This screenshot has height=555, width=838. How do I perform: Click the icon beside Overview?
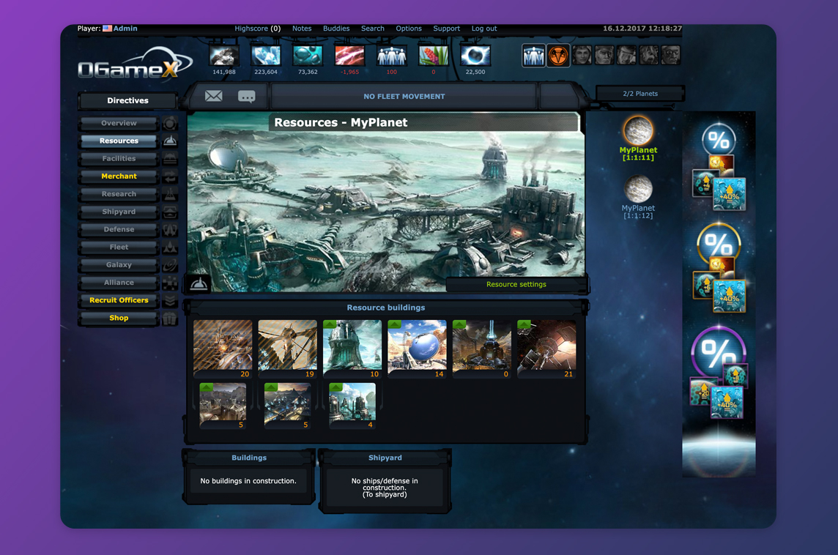[170, 124]
